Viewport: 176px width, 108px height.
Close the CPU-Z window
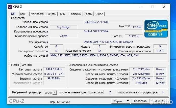tap(164, 7)
